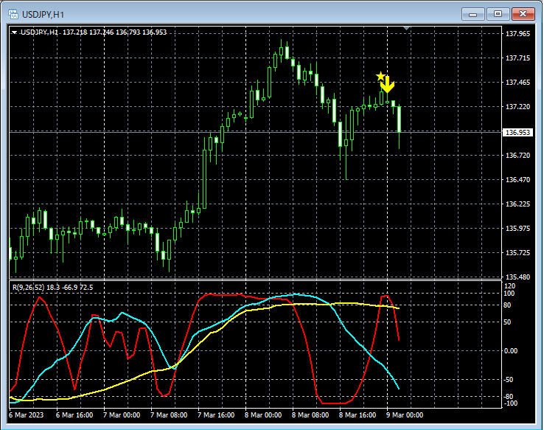544x430 pixels.
Task: Click indicator scale value 120
Action: (509, 286)
